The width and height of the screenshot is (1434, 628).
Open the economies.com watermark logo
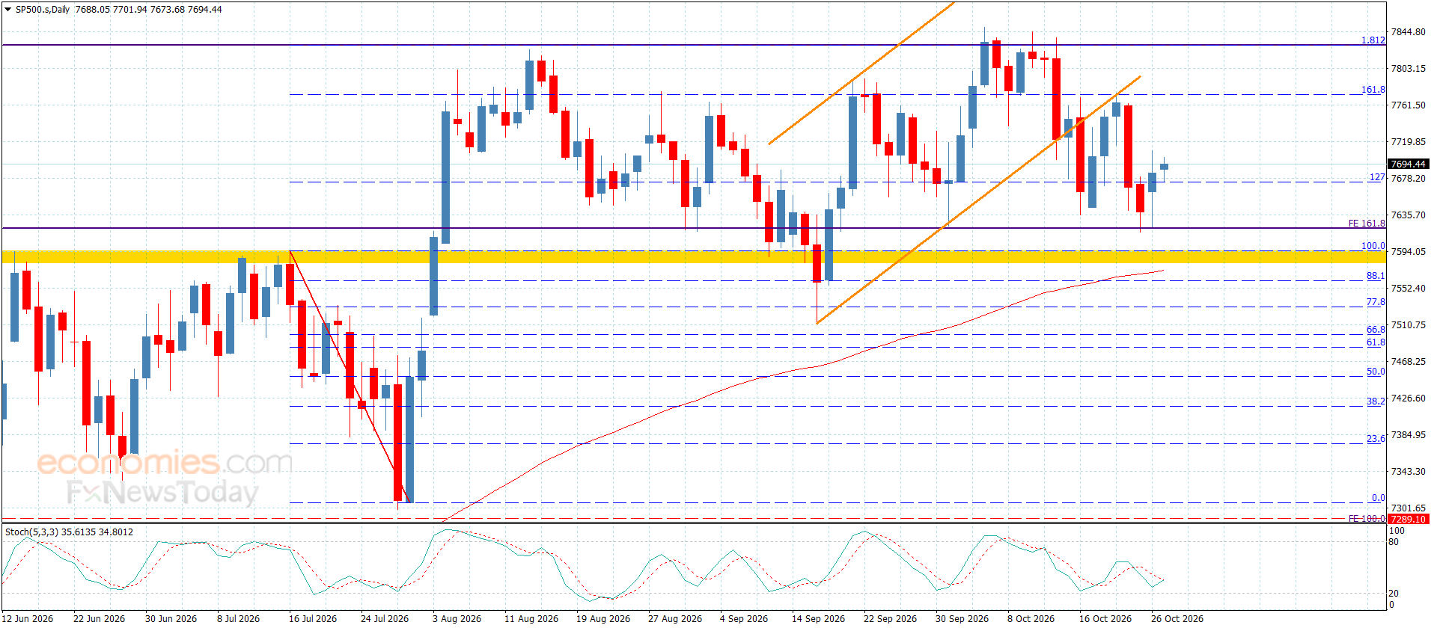pyautogui.click(x=165, y=462)
